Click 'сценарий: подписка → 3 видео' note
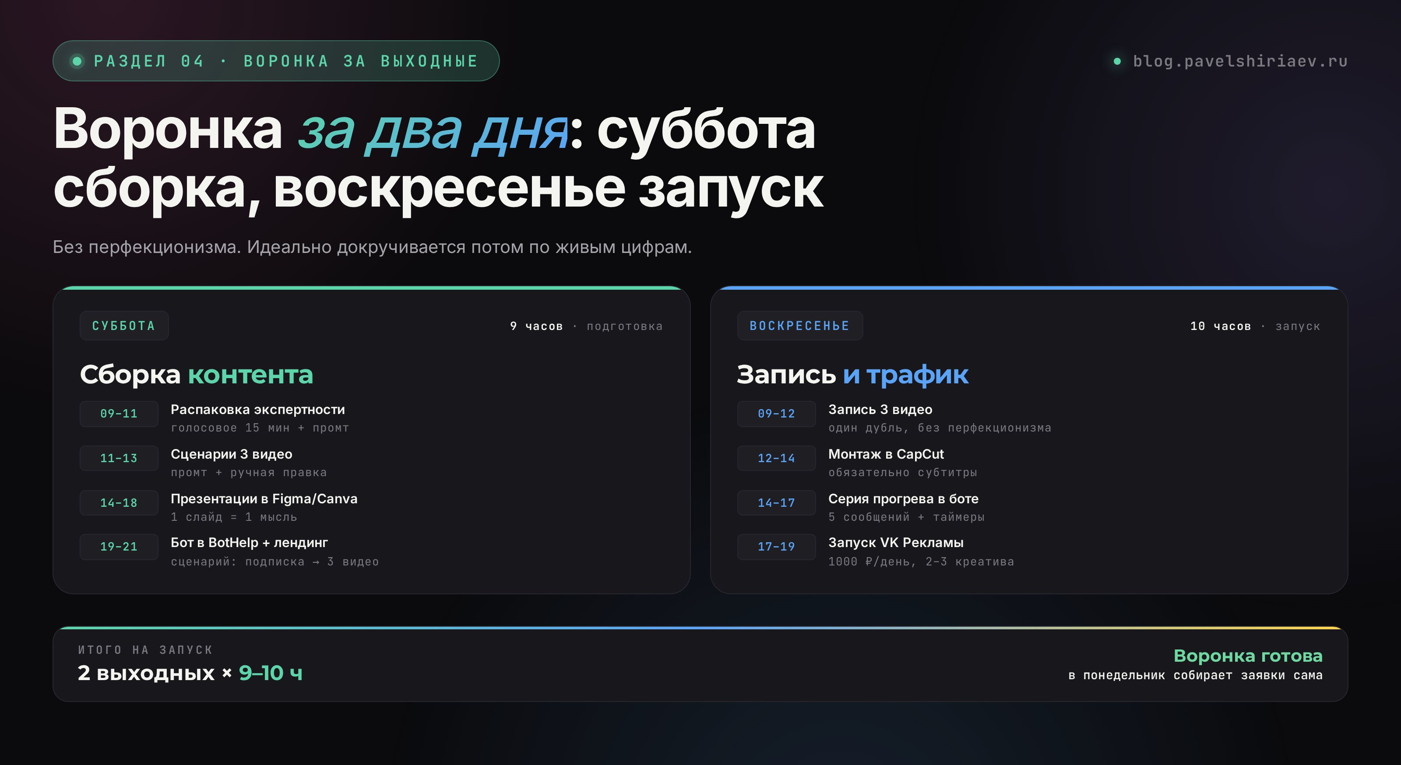 tap(275, 561)
